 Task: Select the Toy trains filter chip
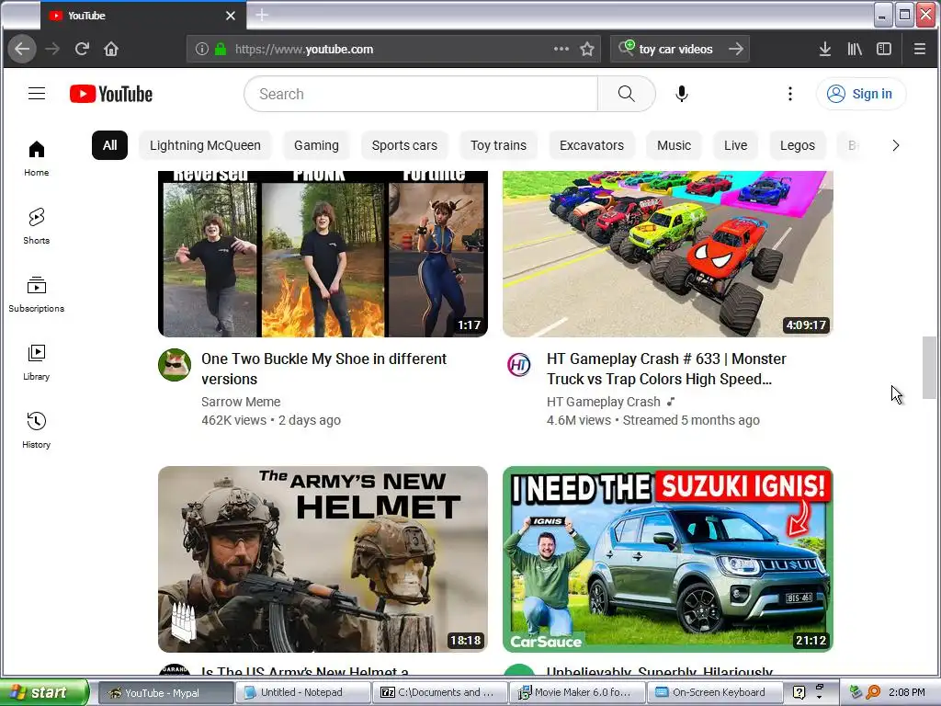pos(498,145)
